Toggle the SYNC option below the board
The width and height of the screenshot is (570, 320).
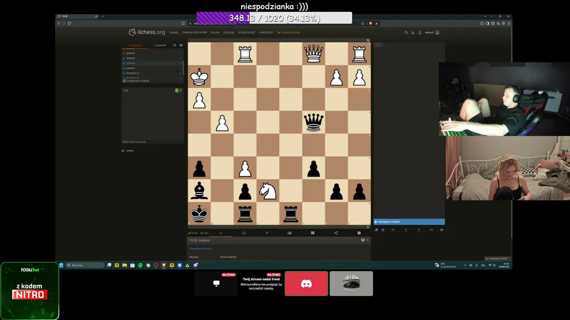[x=193, y=233]
